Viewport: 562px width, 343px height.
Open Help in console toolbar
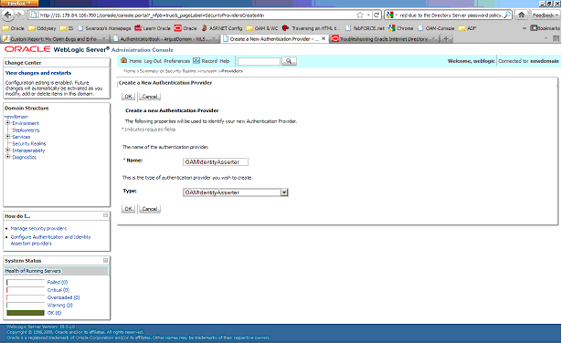pos(225,61)
